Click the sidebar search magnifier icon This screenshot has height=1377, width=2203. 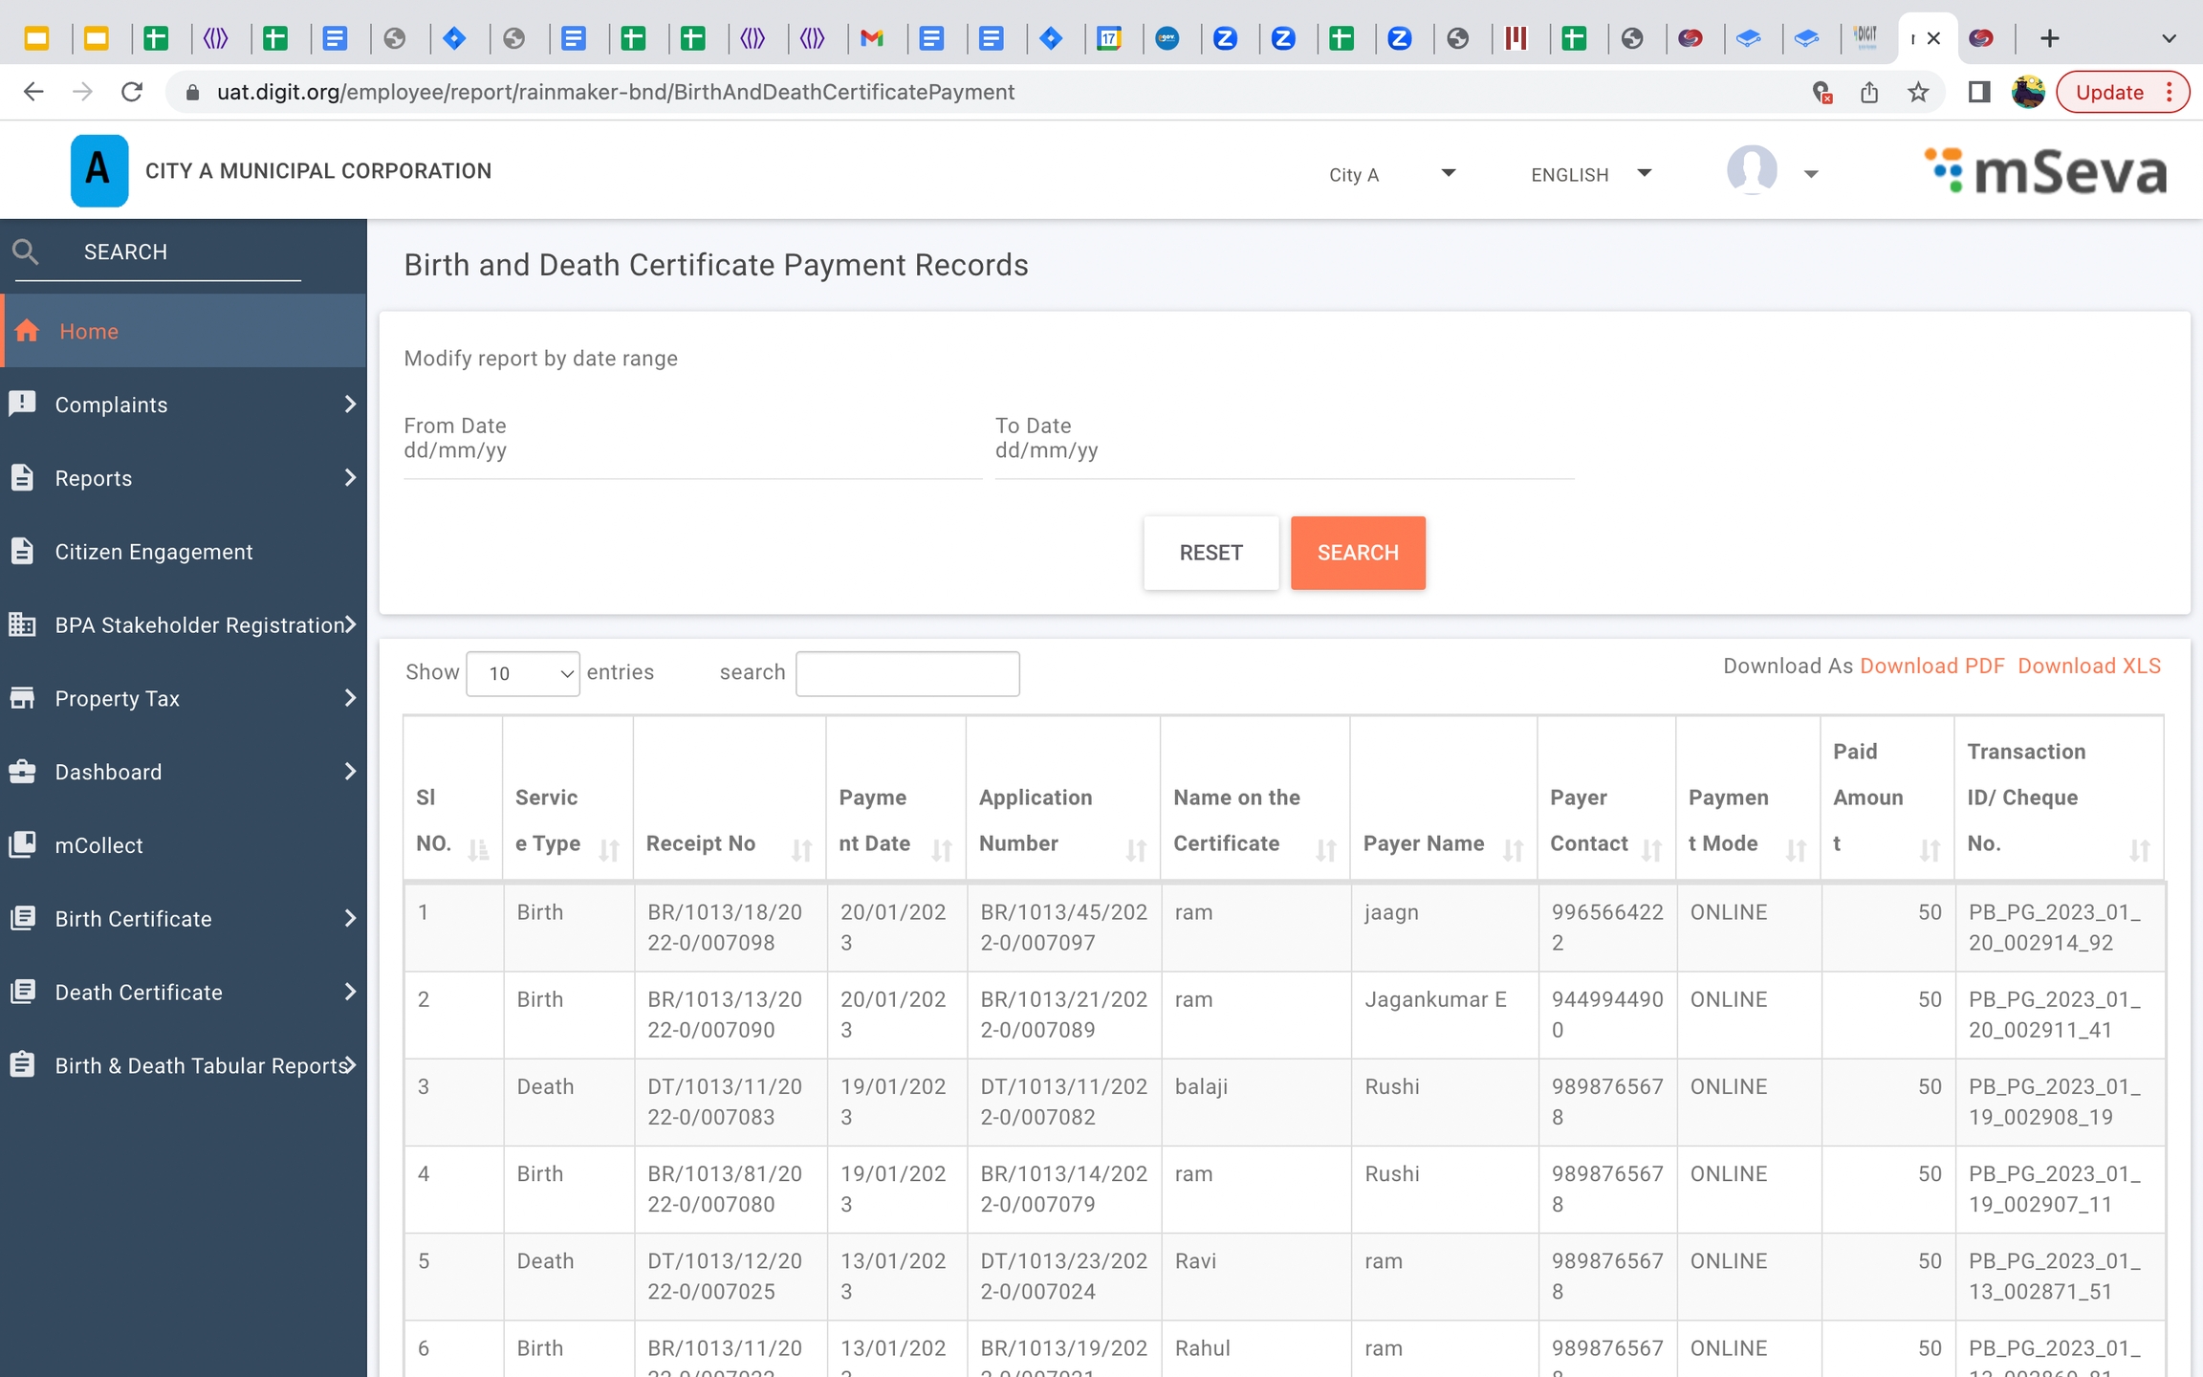coord(25,252)
